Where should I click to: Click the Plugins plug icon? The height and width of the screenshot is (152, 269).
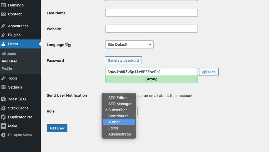pos(3,35)
